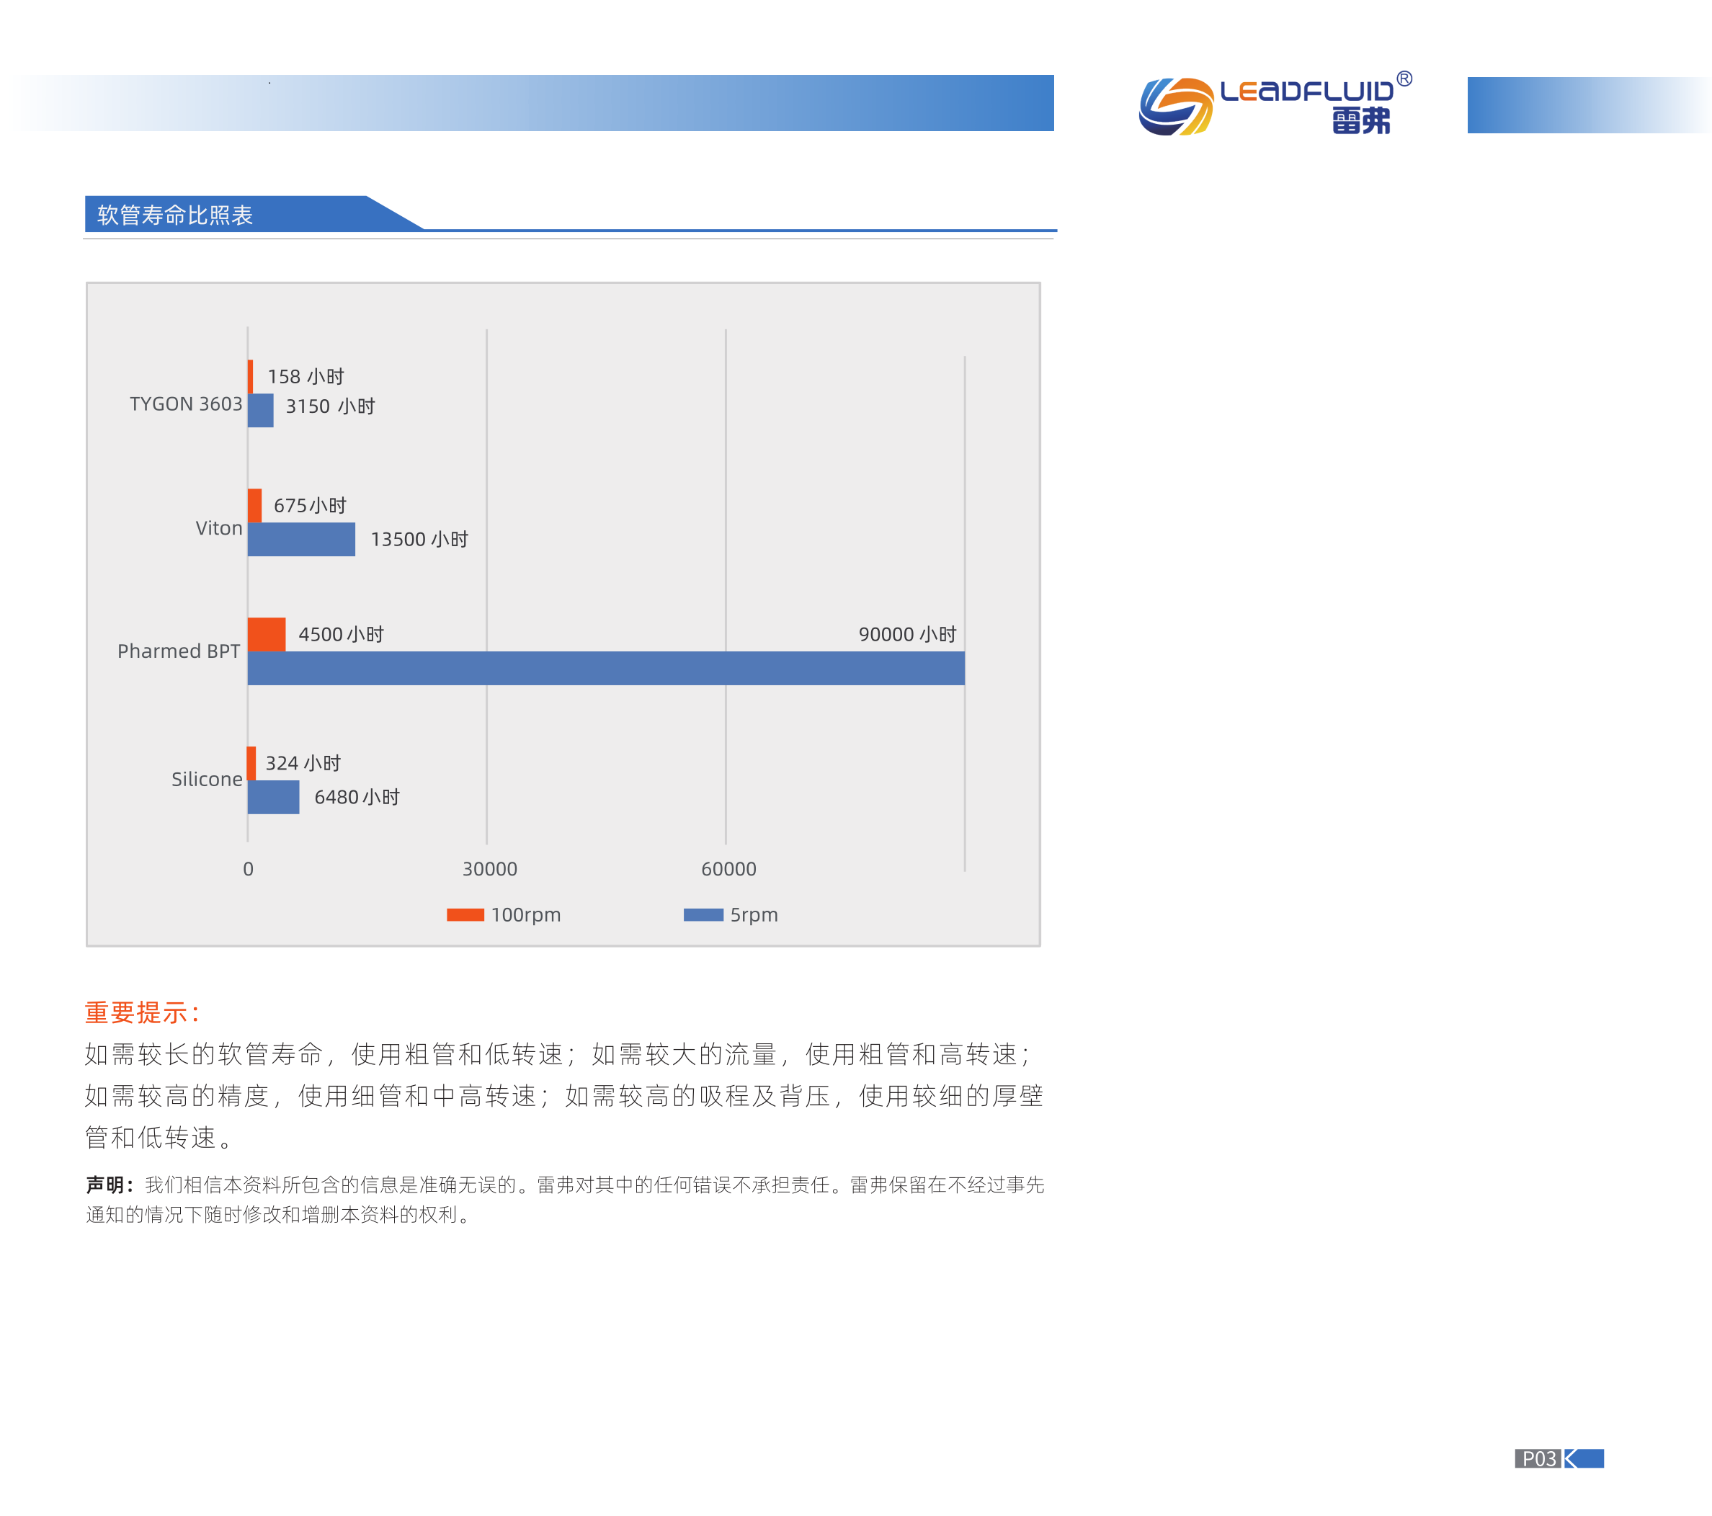Click the blue 5rpm legend swatch

click(703, 914)
